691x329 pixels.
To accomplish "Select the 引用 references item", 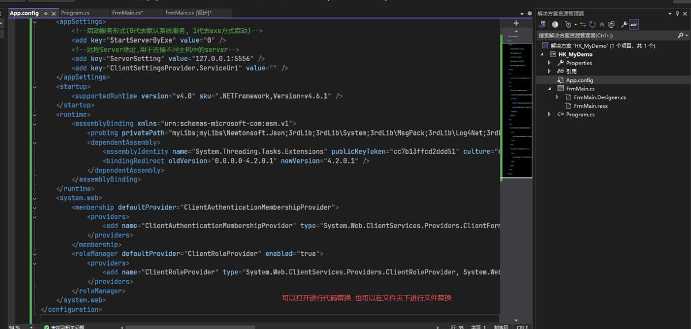I will tap(571, 71).
